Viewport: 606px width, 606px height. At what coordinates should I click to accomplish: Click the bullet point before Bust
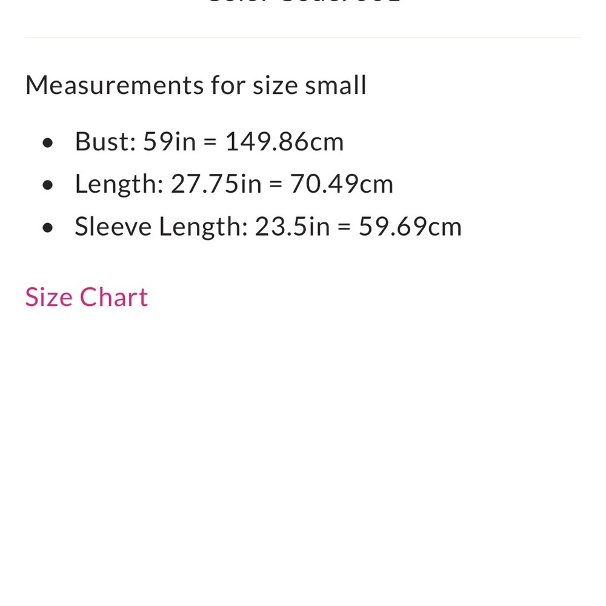[48, 143]
